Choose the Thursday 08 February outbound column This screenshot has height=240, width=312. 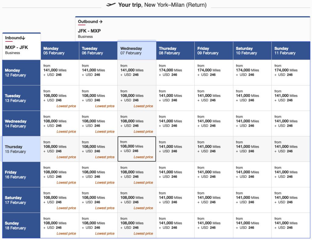pos(175,51)
